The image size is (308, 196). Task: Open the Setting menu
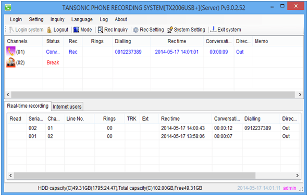(36, 19)
